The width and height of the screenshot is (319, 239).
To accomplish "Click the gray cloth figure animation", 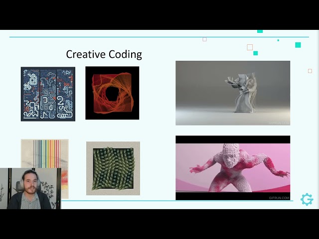I will (233, 93).
